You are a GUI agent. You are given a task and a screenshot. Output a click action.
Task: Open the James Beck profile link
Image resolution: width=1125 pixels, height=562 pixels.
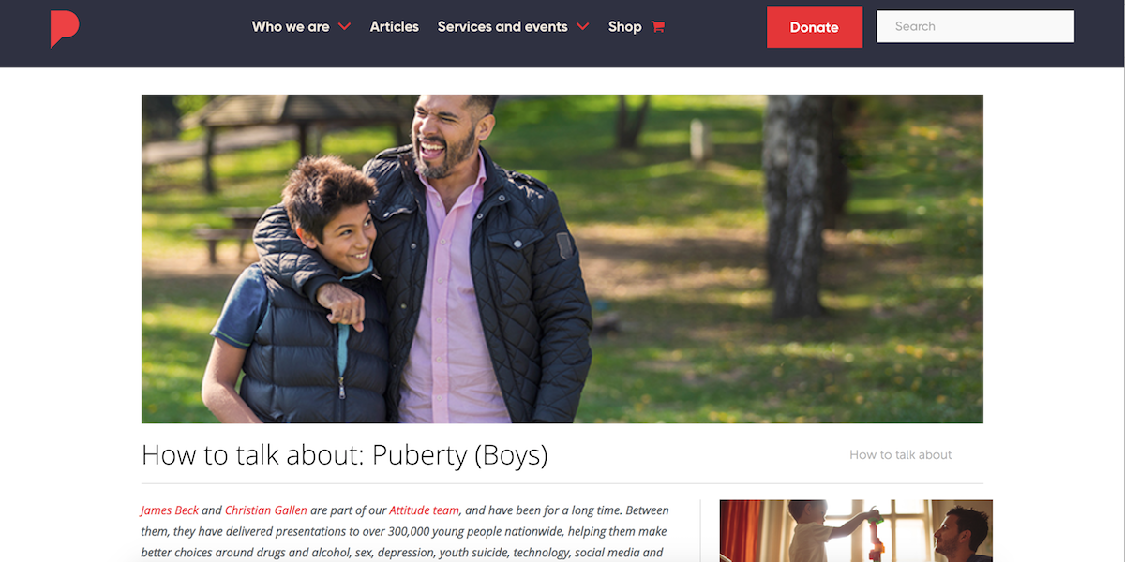coord(170,510)
